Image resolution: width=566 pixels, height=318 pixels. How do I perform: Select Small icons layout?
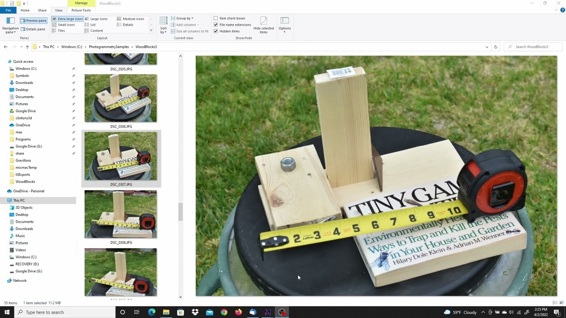point(64,25)
